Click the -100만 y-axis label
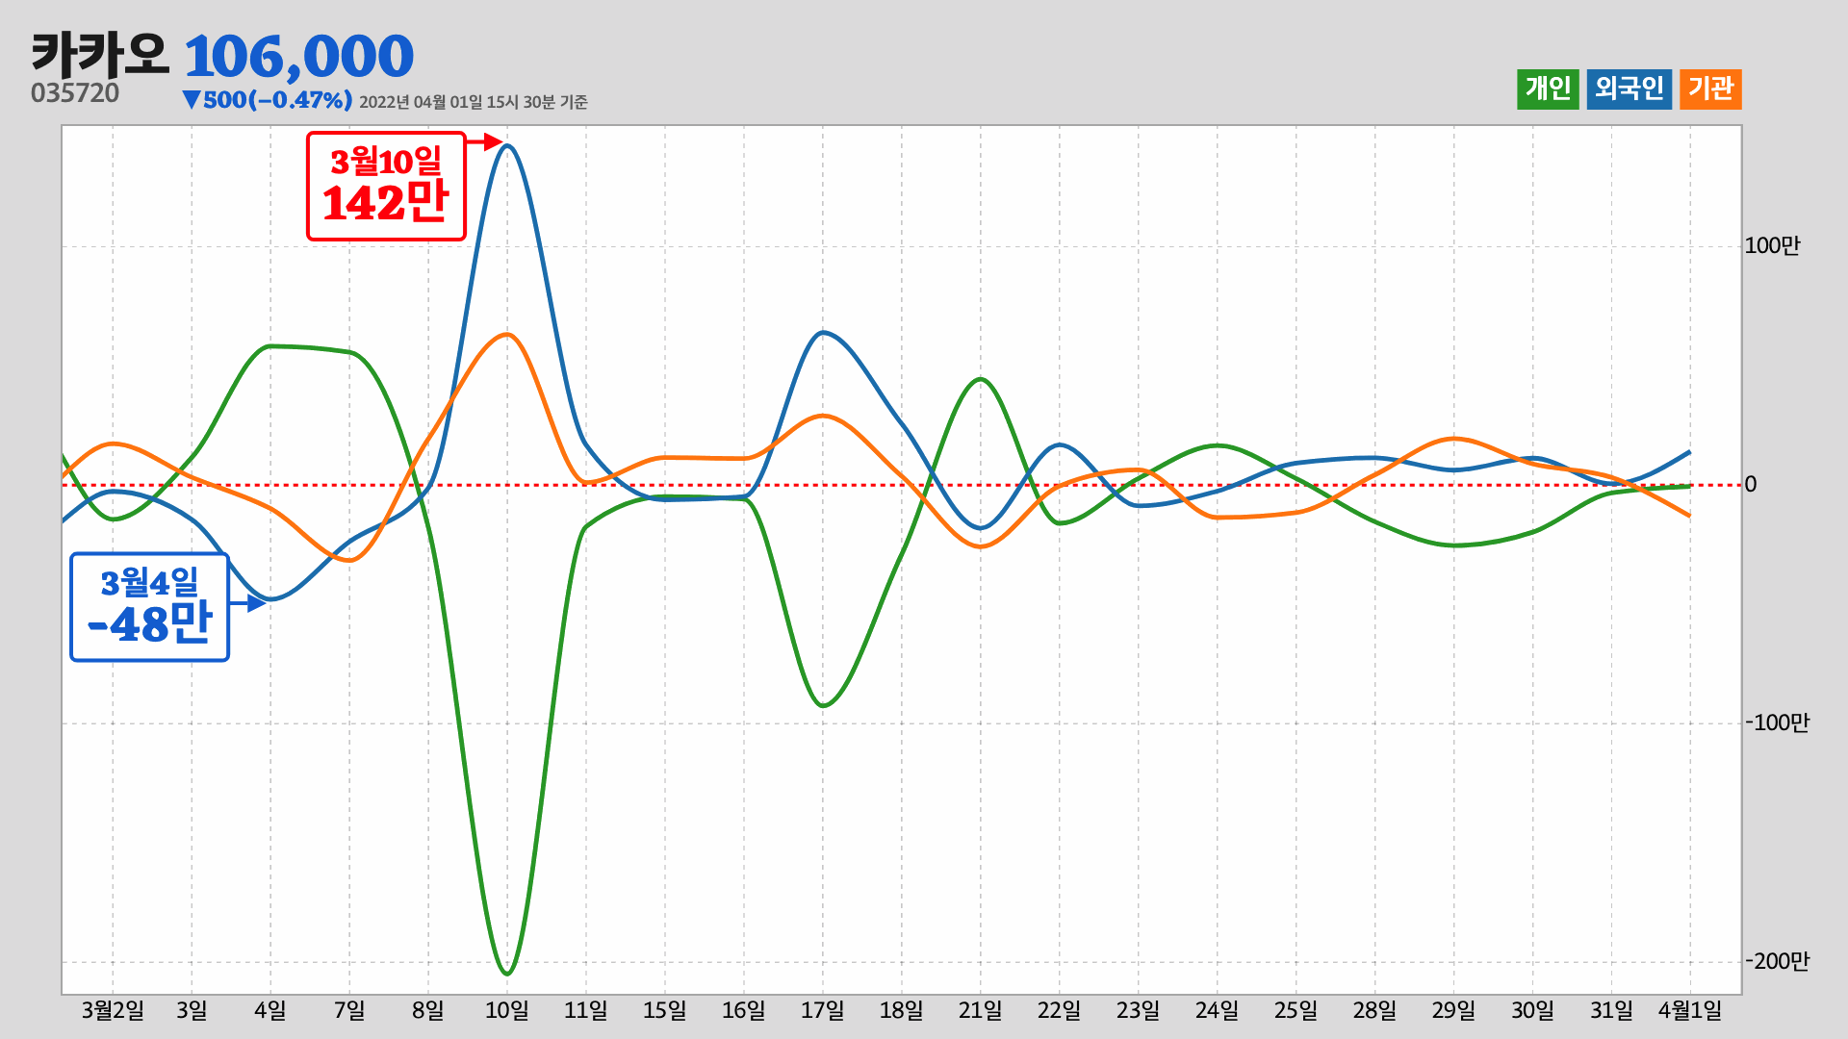The image size is (1848, 1039). pyautogui.click(x=1778, y=723)
